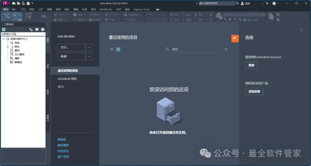Select the 曲面 tree item
The image size is (311, 166).
coord(17,43)
